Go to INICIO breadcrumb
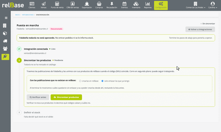This screenshot has height=132, width=221. pos(17,15)
